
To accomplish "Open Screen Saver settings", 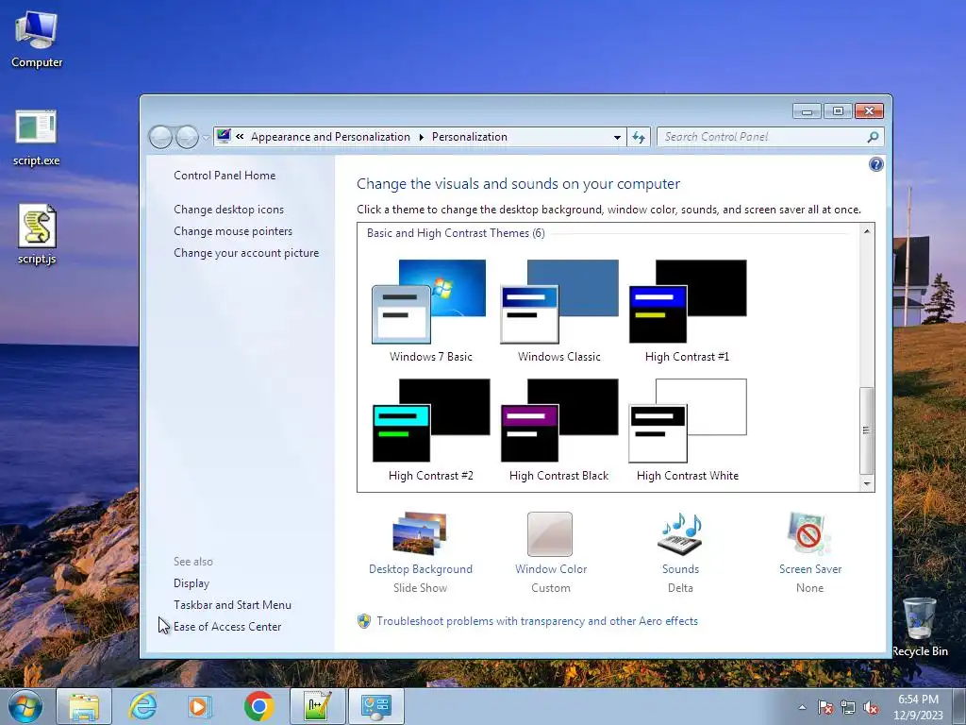I will tap(809, 552).
